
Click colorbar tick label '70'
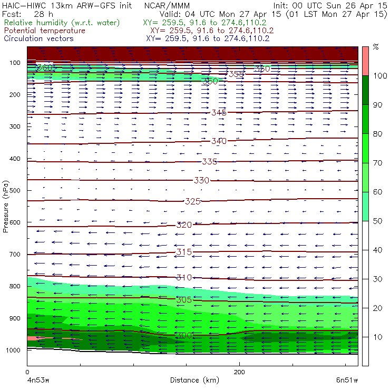(x=377, y=163)
